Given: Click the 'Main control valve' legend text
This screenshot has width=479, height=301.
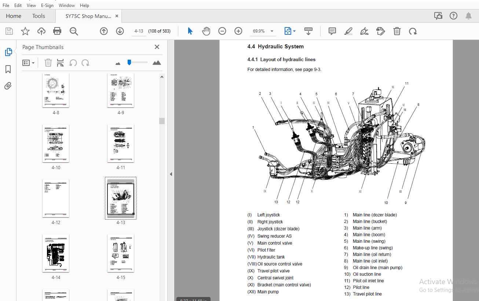Looking at the screenshot, I should (275, 243).
